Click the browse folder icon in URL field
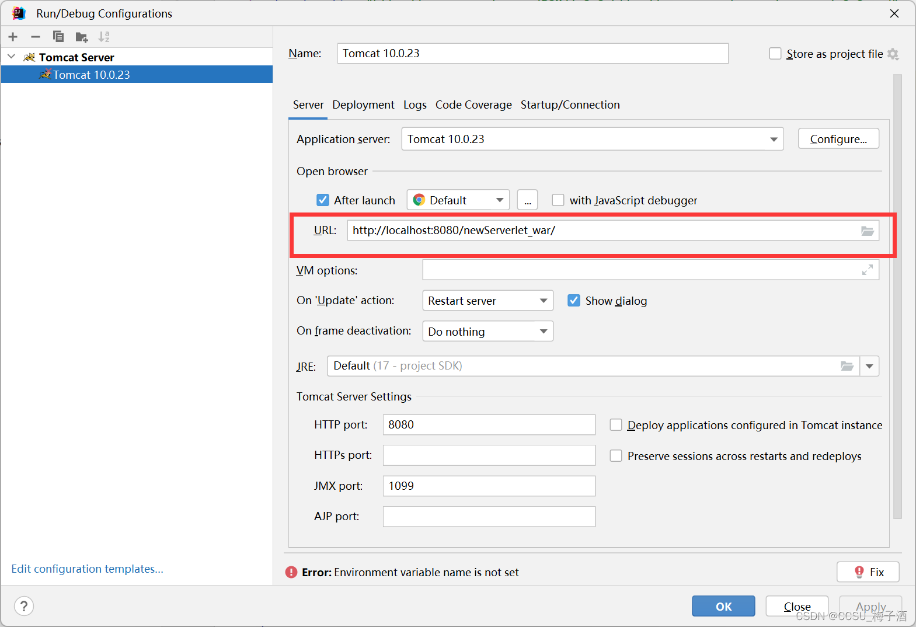916x627 pixels. click(867, 231)
